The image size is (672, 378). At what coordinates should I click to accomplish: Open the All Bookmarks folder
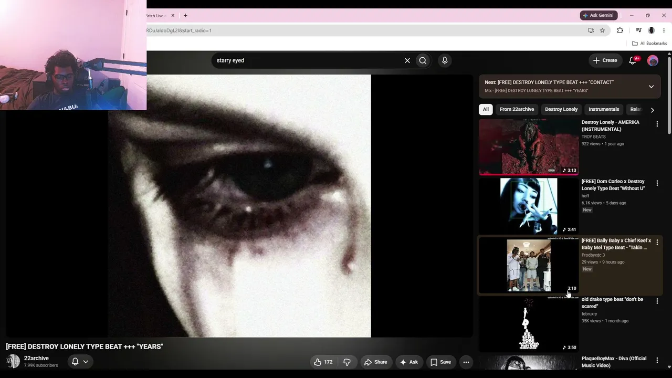coord(649,44)
